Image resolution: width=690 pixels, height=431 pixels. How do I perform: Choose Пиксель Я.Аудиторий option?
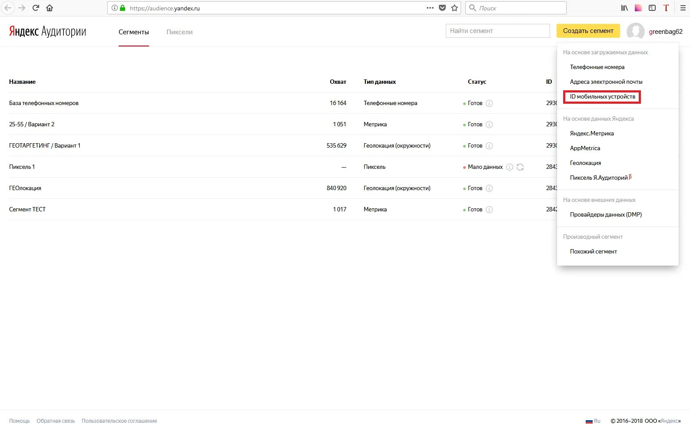click(x=600, y=178)
